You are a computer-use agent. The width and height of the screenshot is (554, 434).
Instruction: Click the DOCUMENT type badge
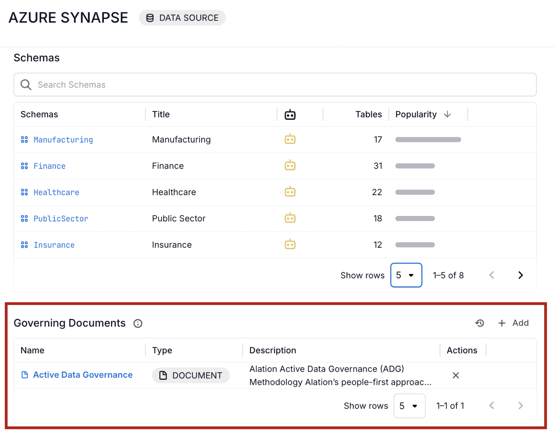click(191, 375)
